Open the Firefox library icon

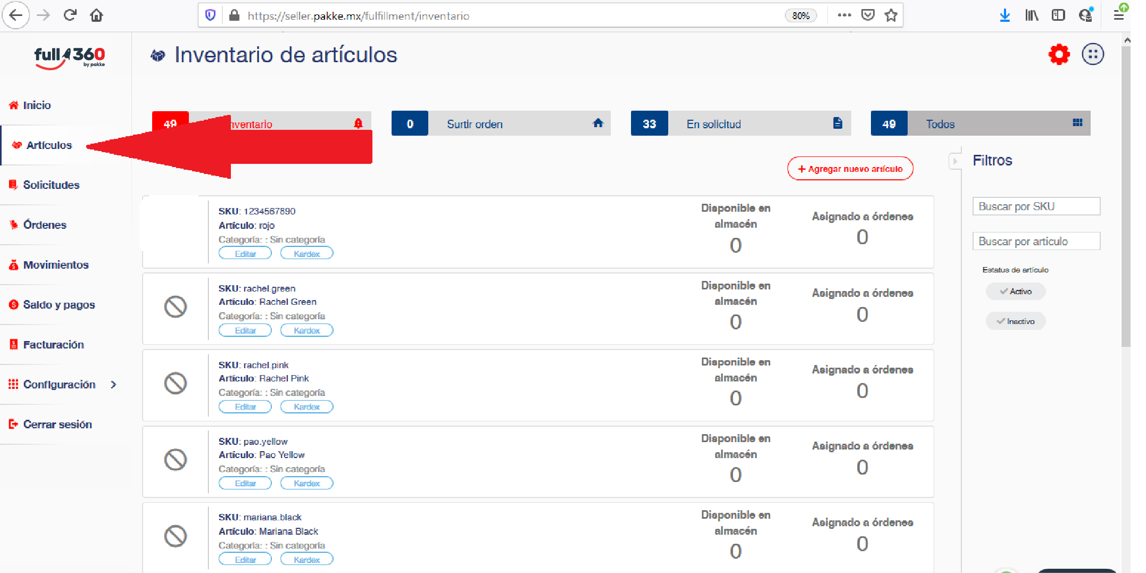tap(1031, 15)
